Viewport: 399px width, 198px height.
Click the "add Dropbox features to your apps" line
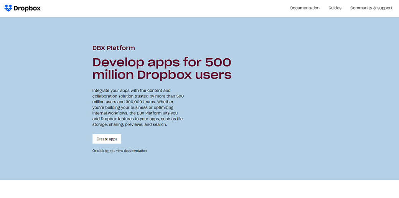(x=130, y=119)
